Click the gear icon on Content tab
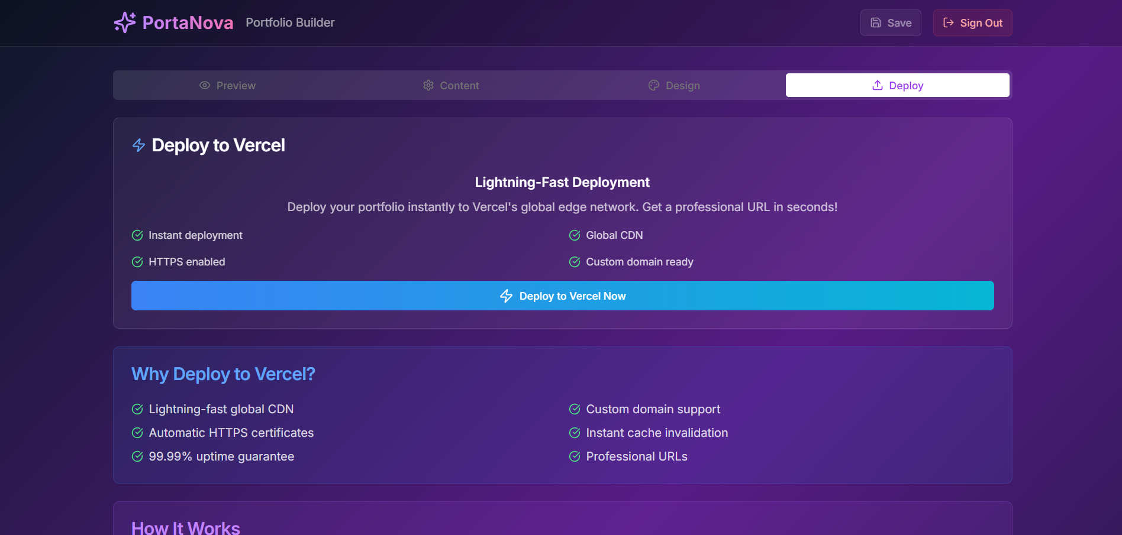The height and width of the screenshot is (535, 1122). point(428,85)
